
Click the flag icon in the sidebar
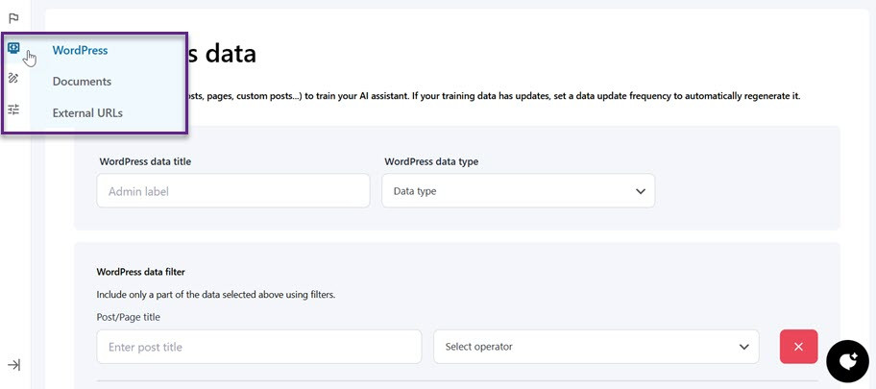coord(14,18)
